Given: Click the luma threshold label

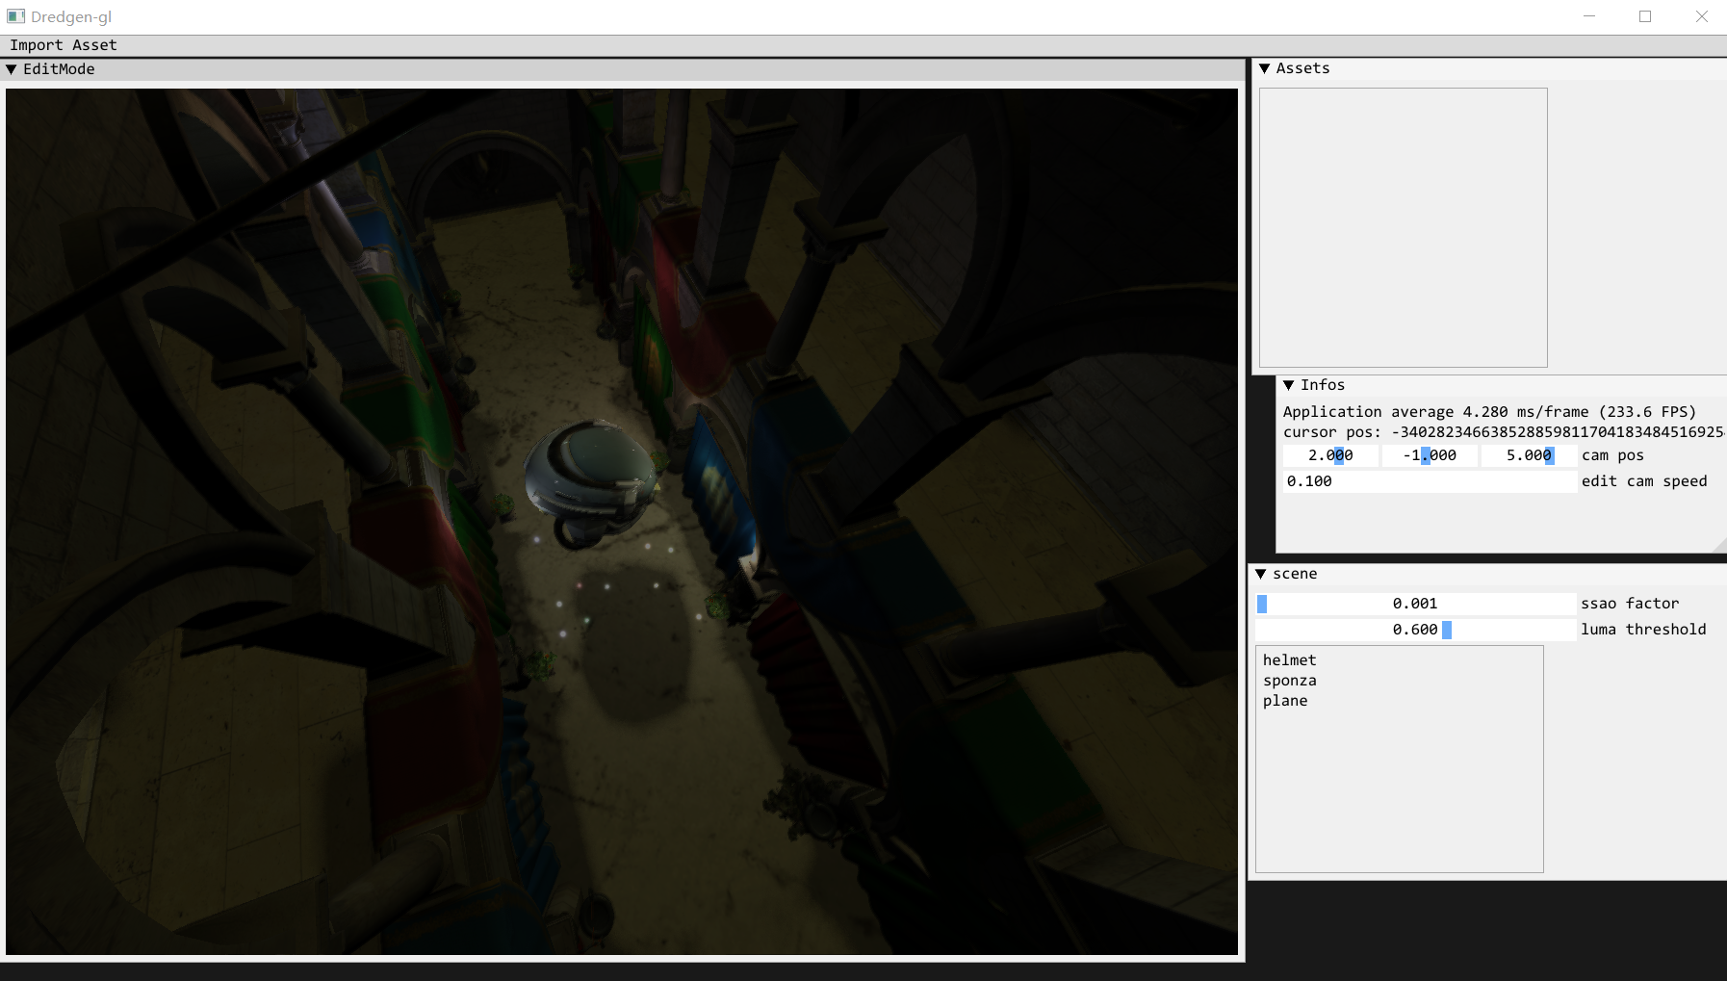Looking at the screenshot, I should coord(1643,630).
